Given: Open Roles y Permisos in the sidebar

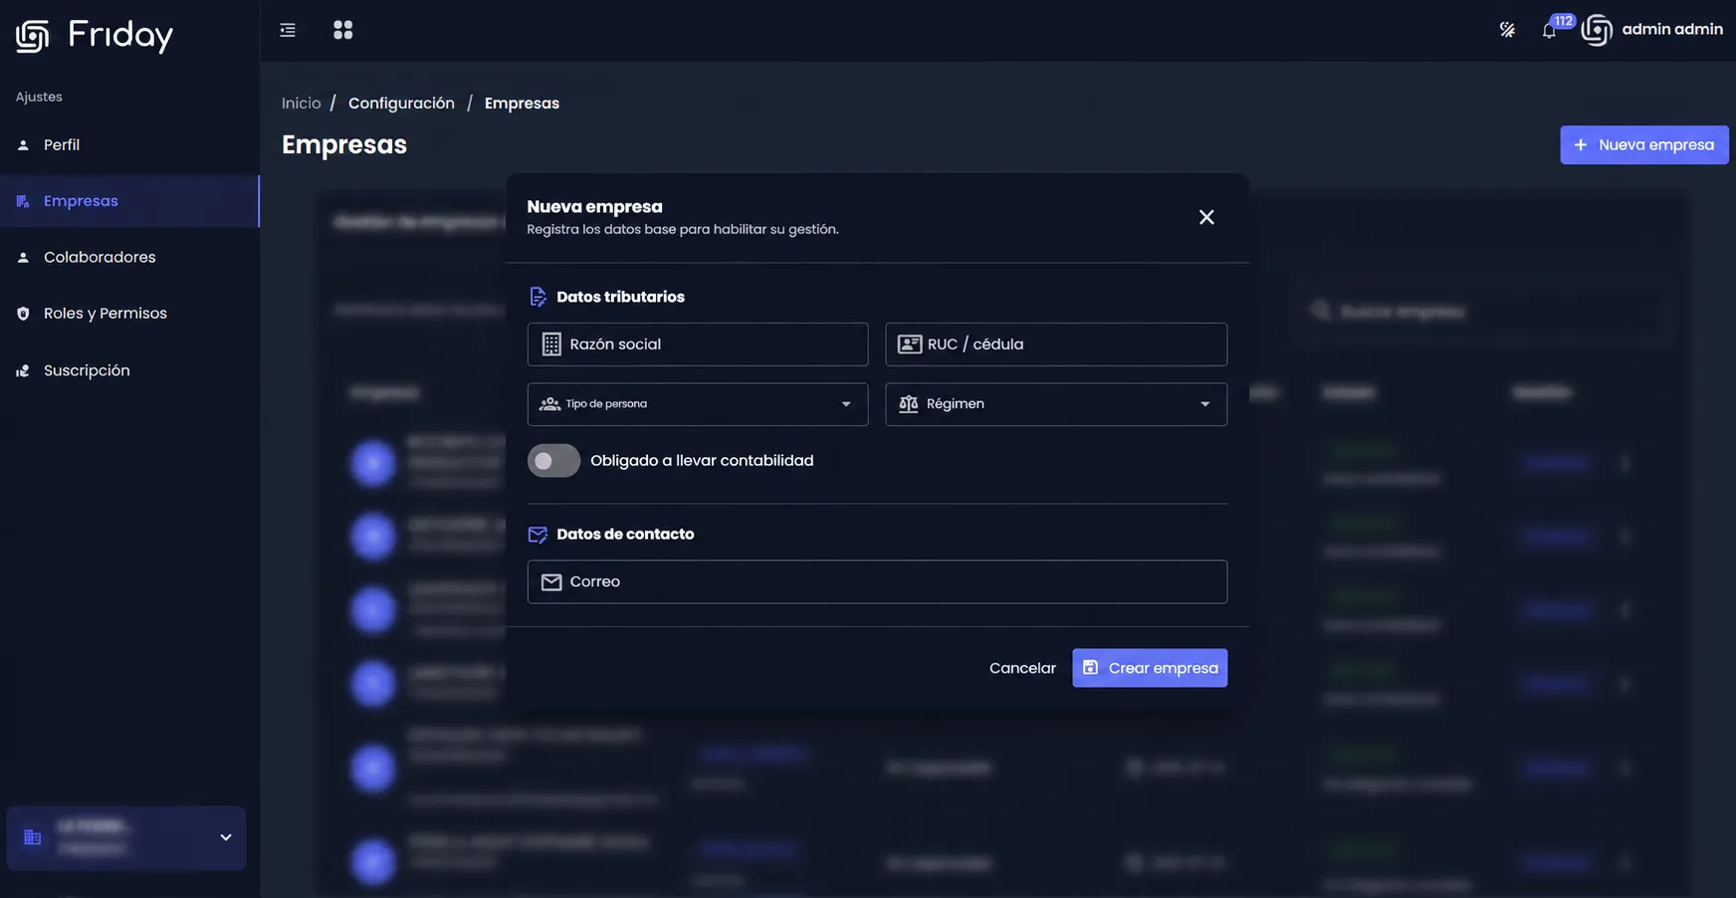Looking at the screenshot, I should [129, 314].
